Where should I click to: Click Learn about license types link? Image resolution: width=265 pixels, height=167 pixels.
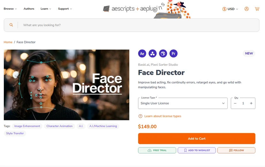163,116
